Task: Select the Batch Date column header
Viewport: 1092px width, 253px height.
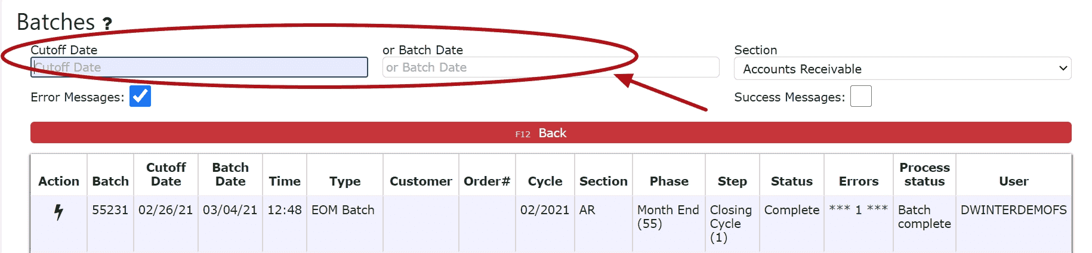Action: tap(230, 174)
